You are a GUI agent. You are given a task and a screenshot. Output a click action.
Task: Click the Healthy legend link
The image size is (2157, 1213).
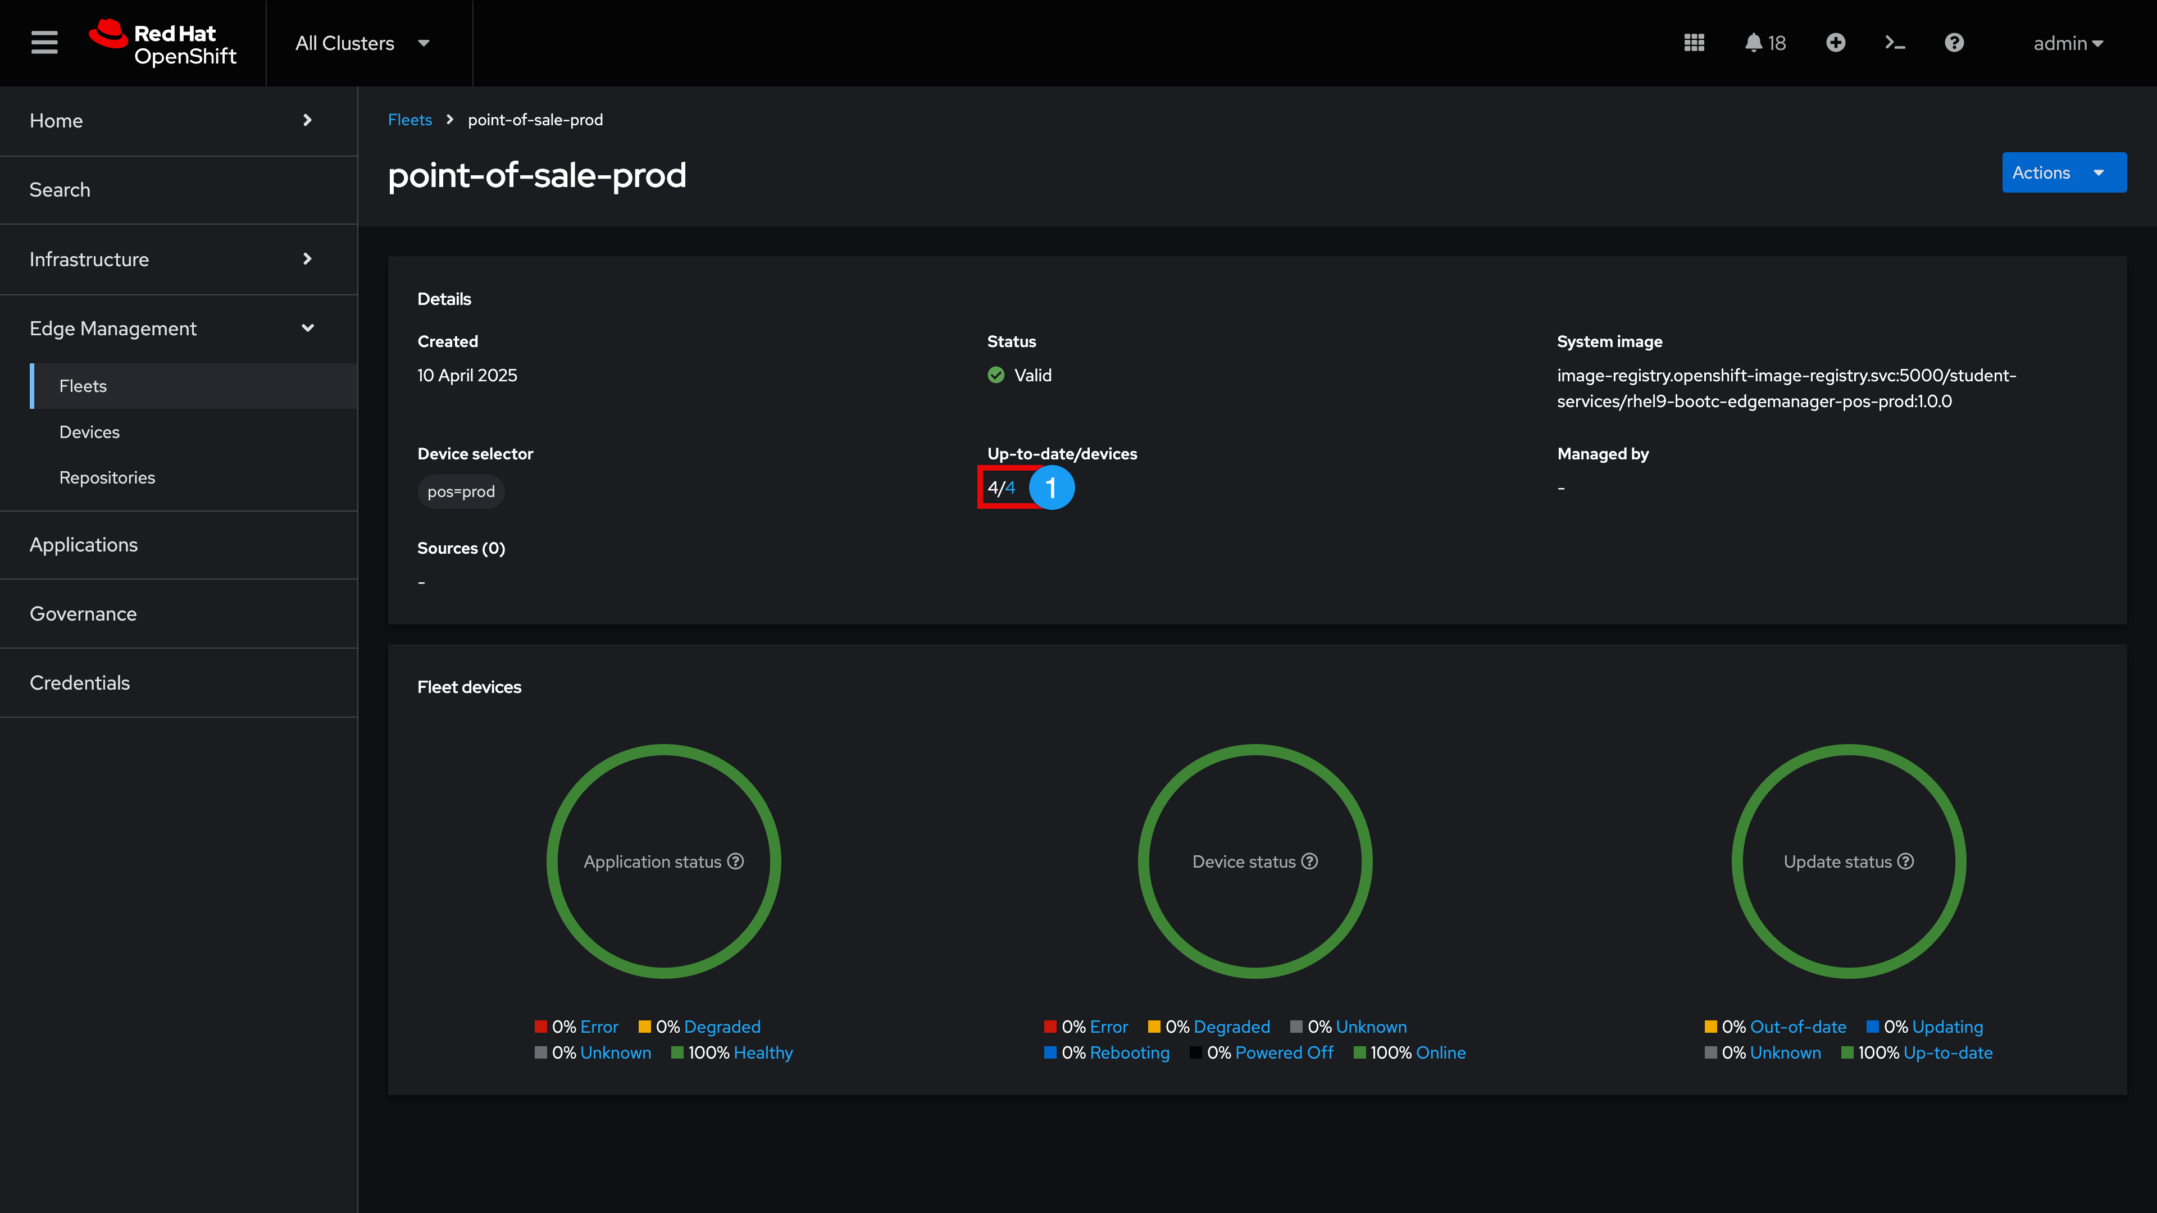[763, 1052]
